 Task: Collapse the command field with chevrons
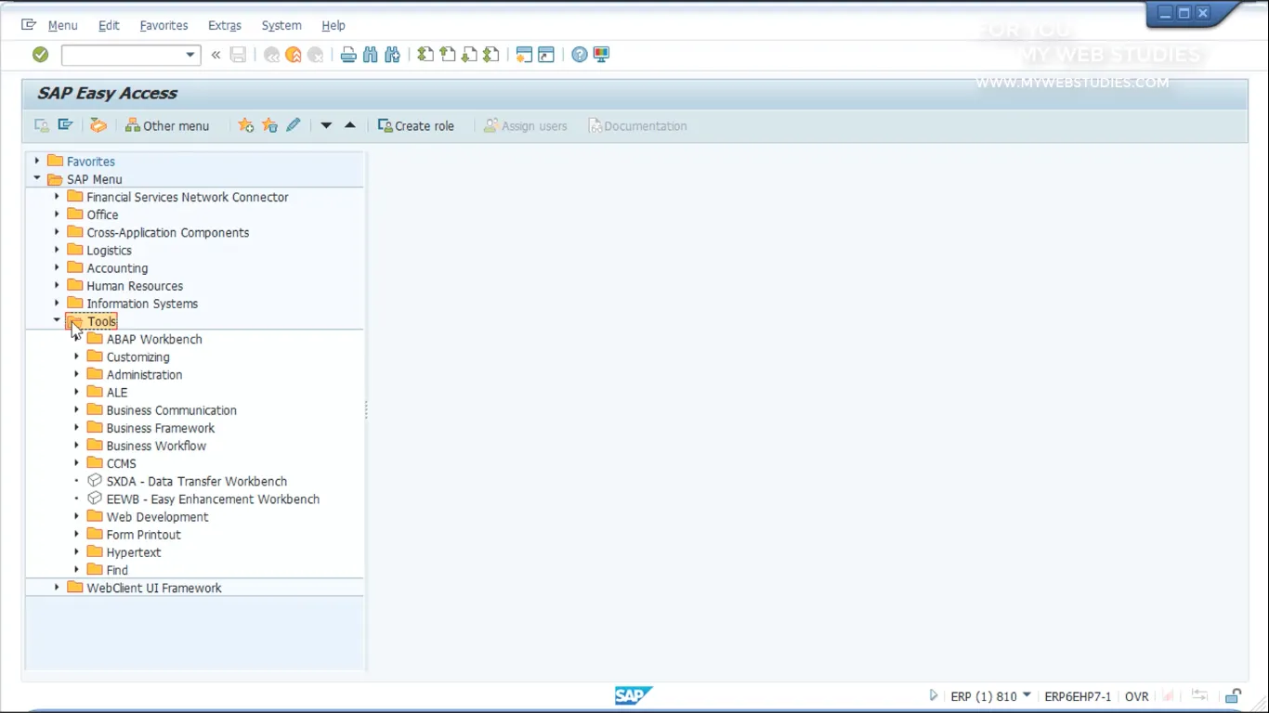pyautogui.click(x=216, y=55)
